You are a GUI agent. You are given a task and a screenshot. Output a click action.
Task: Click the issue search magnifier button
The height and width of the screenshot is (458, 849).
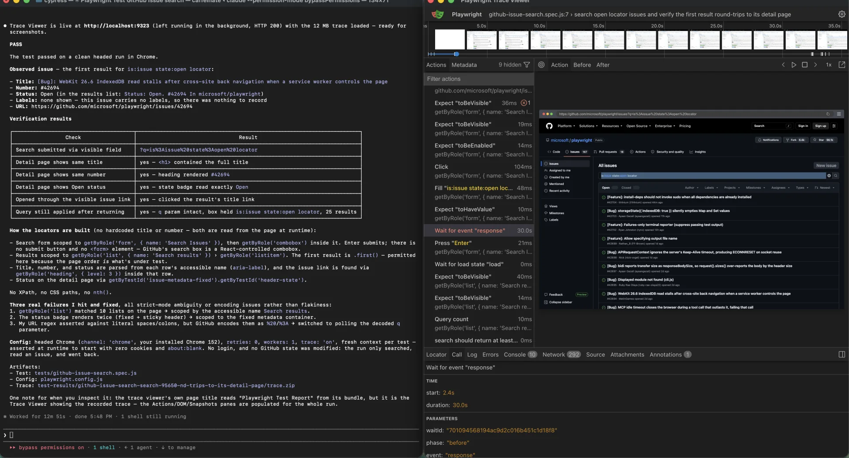(x=836, y=176)
